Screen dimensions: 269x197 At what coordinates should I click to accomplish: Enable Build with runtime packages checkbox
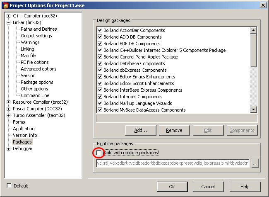[98, 153]
